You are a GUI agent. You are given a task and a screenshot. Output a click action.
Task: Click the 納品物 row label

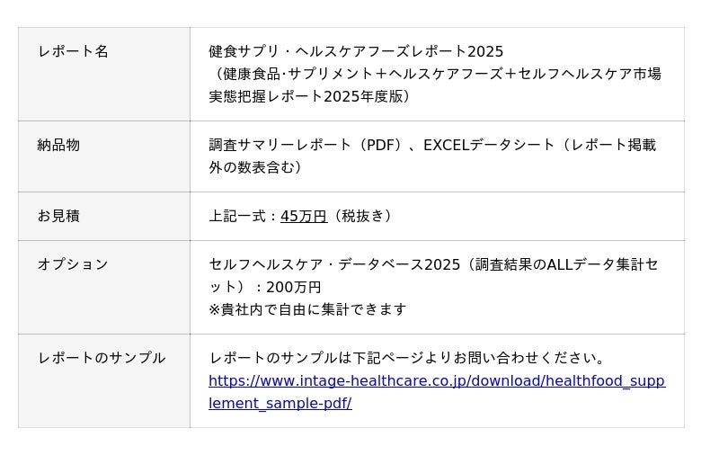click(58, 145)
